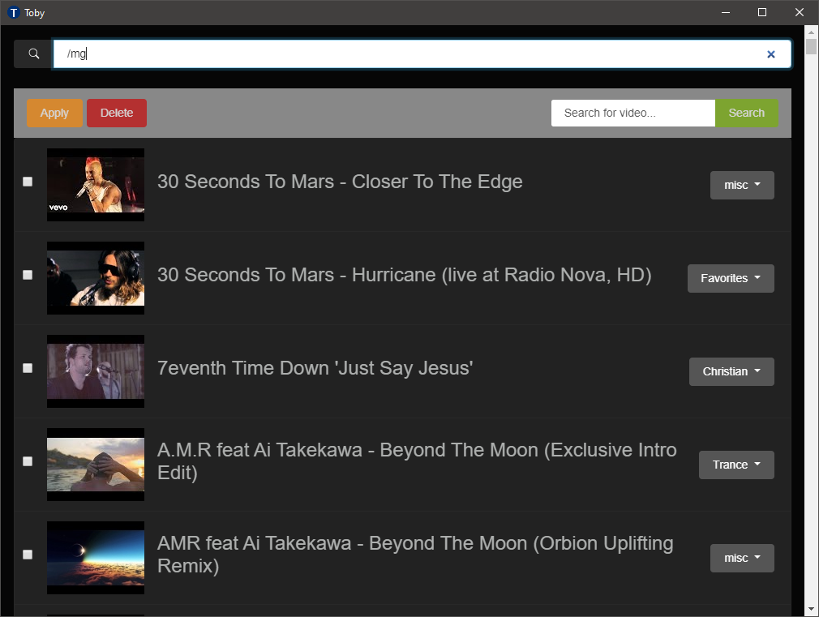Open the misc dropdown for Closer To The Edge
This screenshot has width=819, height=617.
(x=742, y=185)
